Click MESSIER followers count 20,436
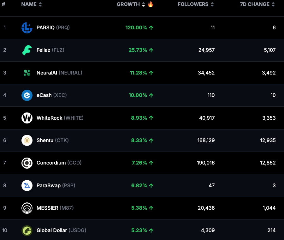Image resolution: width=284 pixels, height=240 pixels. click(x=206, y=208)
